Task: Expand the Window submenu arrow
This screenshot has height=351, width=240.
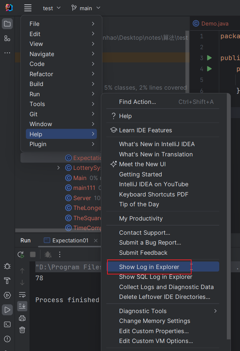Action: (x=93, y=124)
